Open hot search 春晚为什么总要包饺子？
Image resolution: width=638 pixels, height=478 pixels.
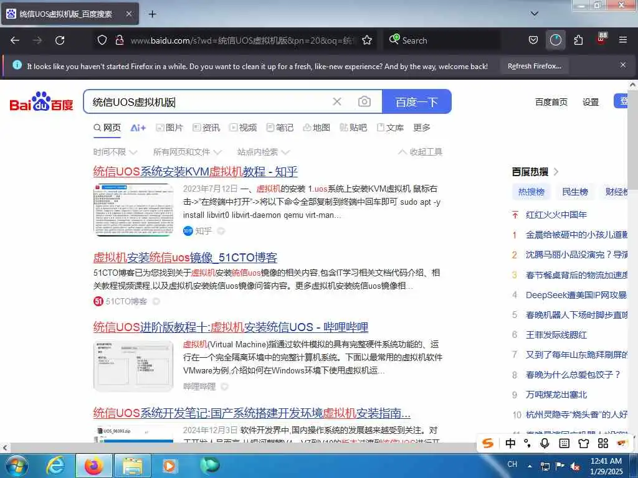coord(573,375)
